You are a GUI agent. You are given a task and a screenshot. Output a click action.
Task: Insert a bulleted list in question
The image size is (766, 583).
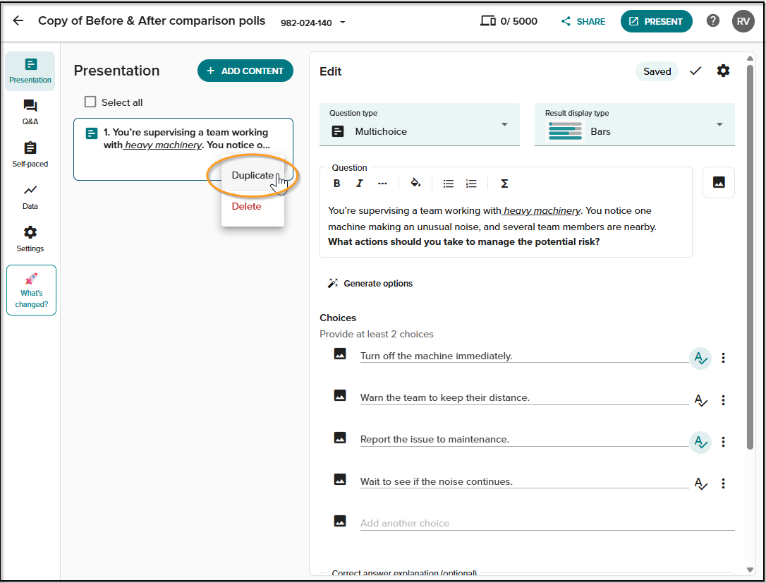pyautogui.click(x=448, y=184)
